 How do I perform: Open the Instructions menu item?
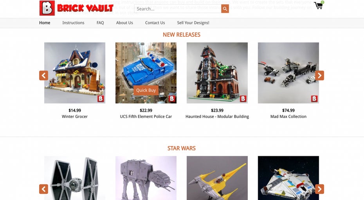[x=73, y=23]
